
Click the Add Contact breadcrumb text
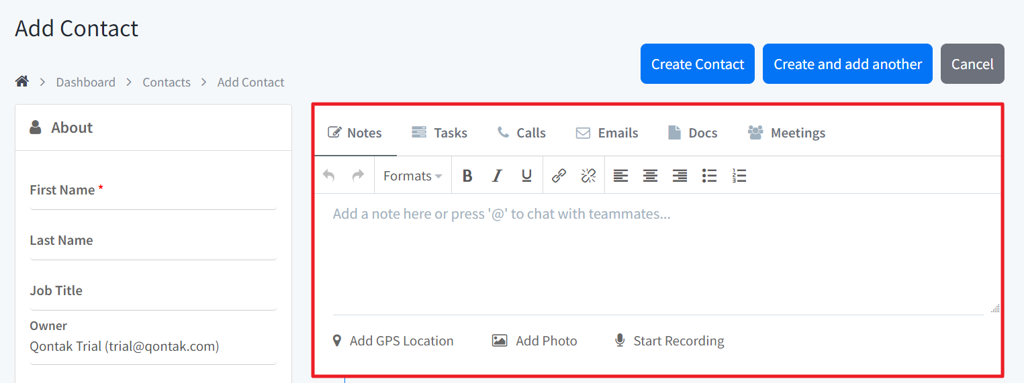(x=250, y=82)
